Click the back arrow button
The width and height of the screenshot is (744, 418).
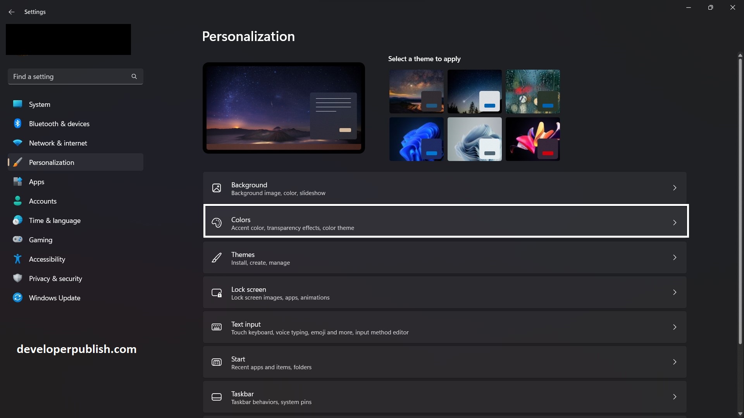[x=11, y=12]
